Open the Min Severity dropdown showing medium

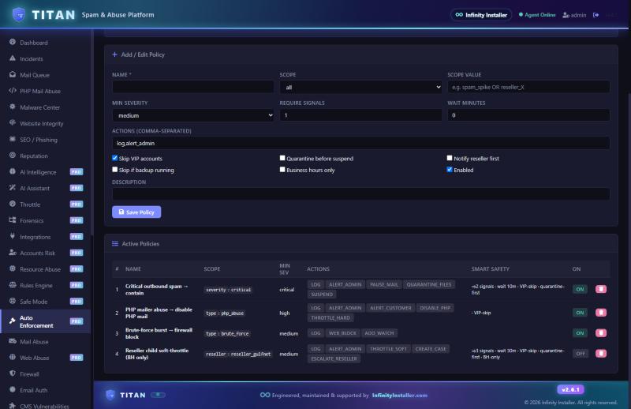pyautogui.click(x=192, y=115)
